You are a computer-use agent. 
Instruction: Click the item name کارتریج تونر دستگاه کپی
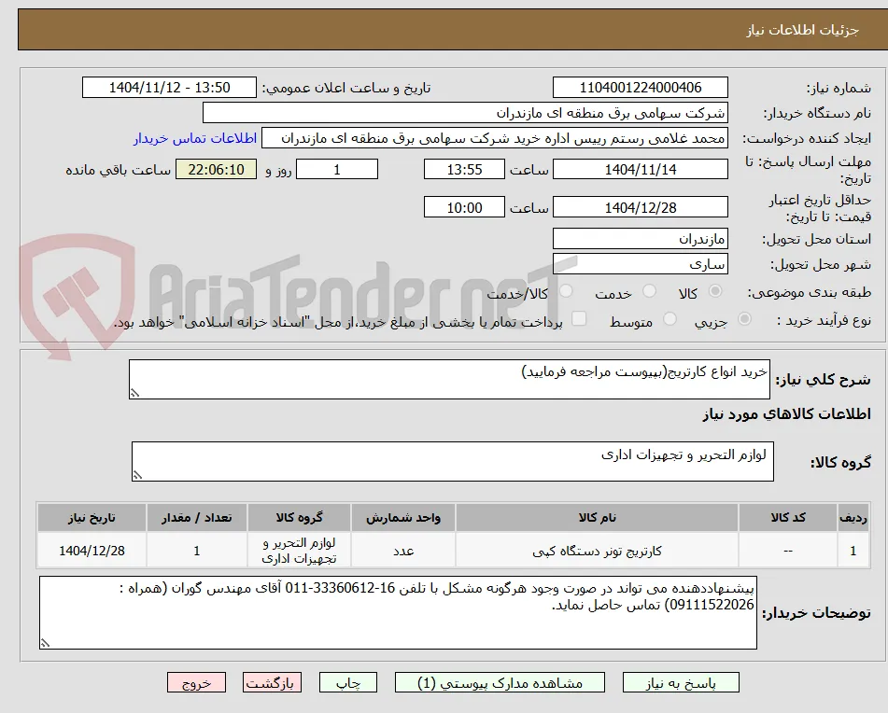597,551
